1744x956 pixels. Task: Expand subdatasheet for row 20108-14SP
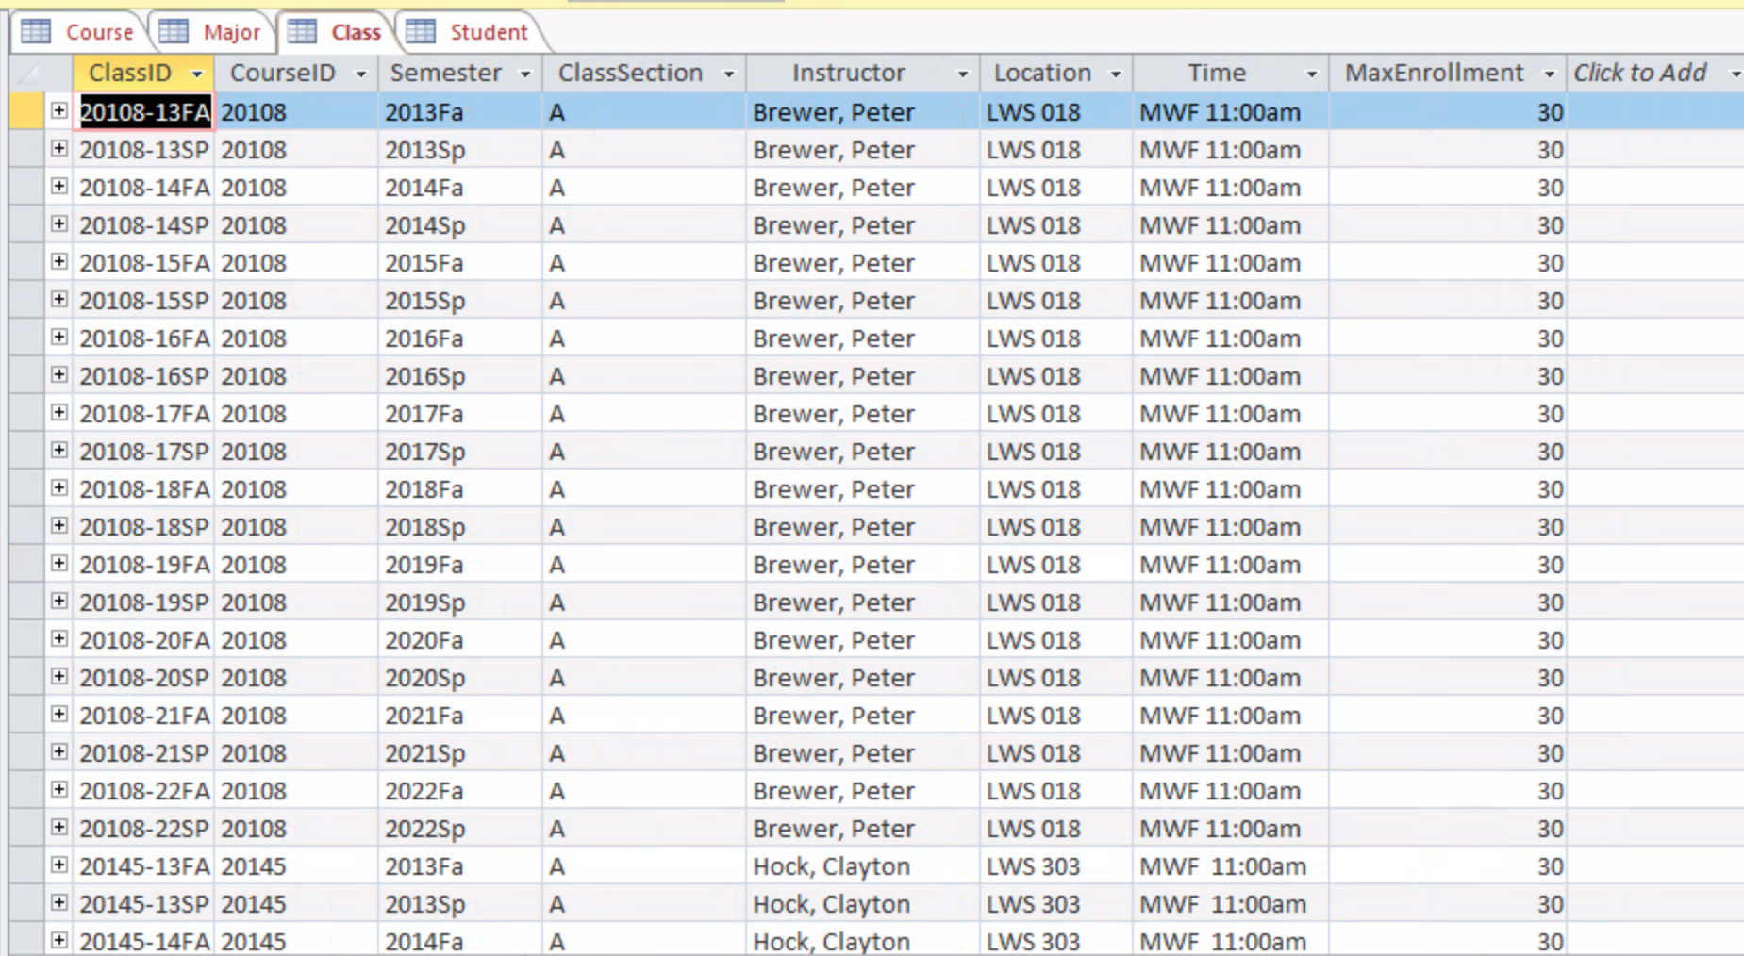coord(59,224)
